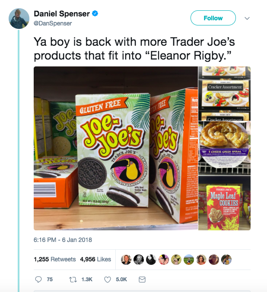The image size is (267, 292).
Task: Click the first liker's avatar
Action: coord(126,259)
